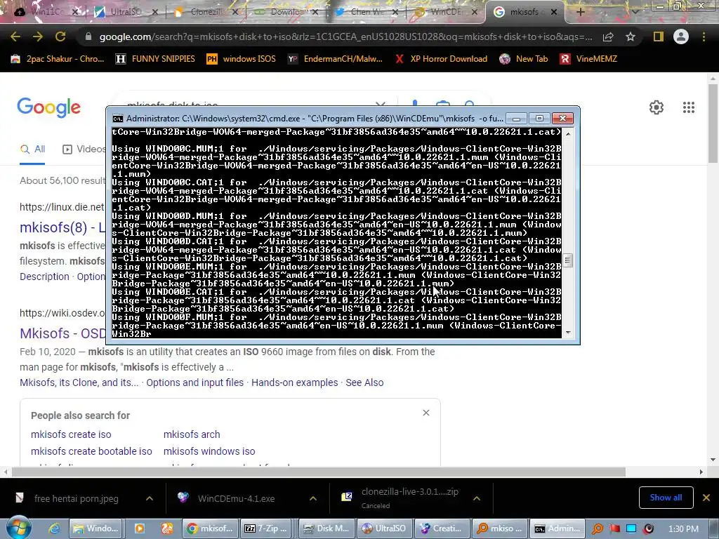Select the Videos search tab
Image resolution: width=719 pixels, height=539 pixels.
[84, 149]
